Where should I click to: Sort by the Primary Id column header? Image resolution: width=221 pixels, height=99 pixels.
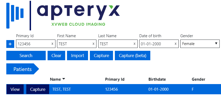[x=115, y=79]
